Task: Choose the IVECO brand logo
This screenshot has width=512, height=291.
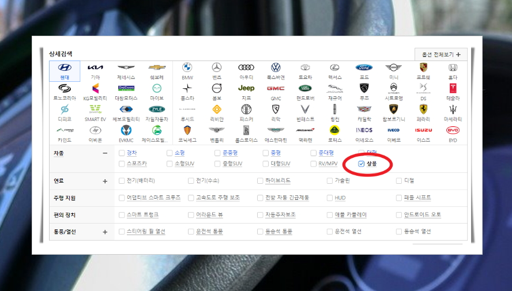Action: coord(394,130)
